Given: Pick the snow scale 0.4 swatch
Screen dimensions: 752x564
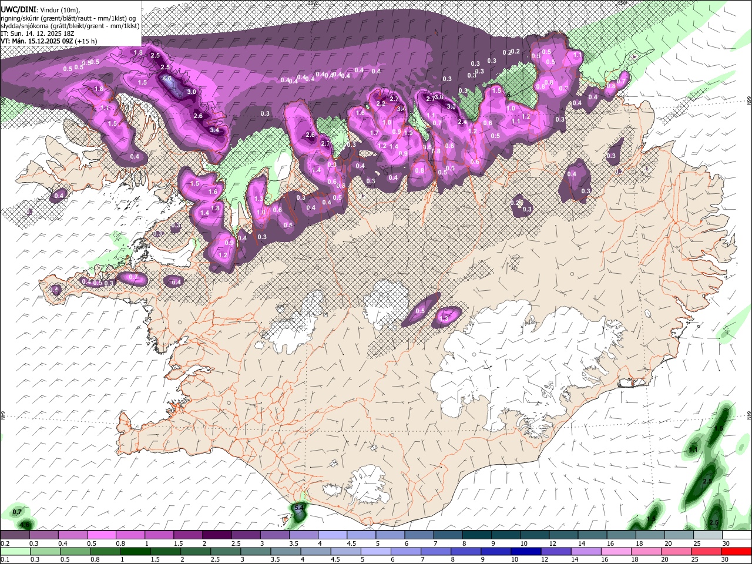Looking at the screenshot, I should pyautogui.click(x=72, y=535).
